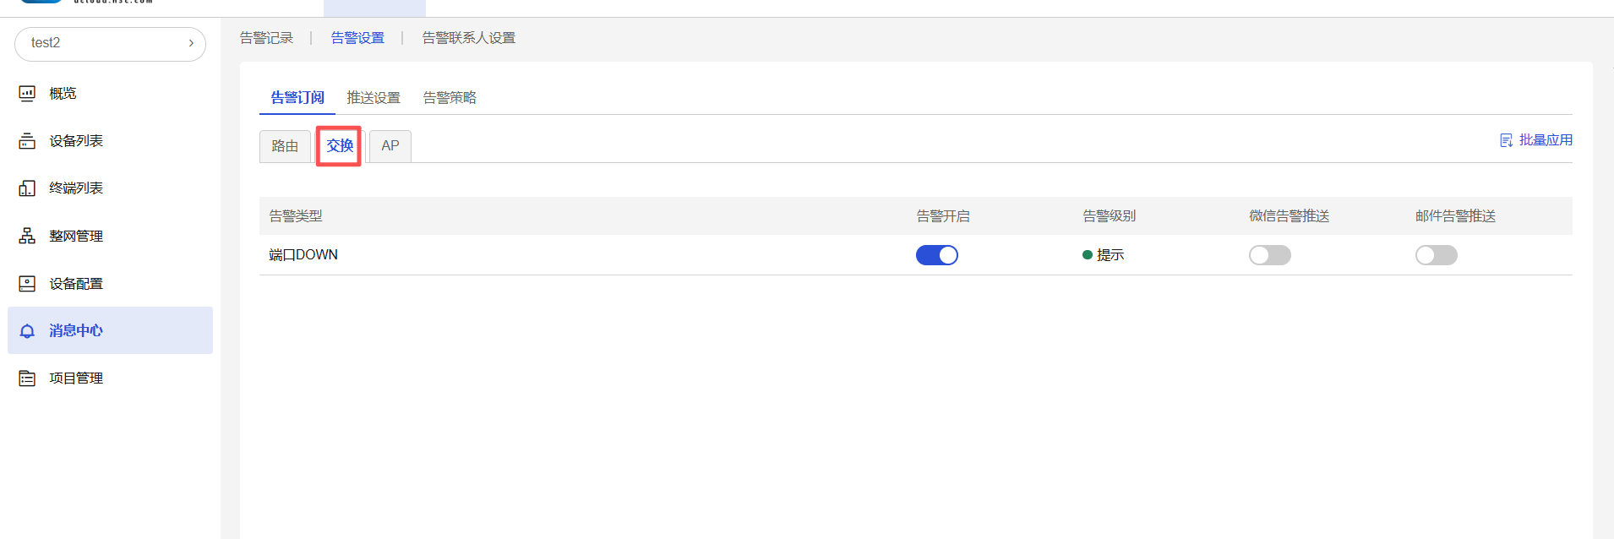Click the terminal list (终端列表) icon

click(x=27, y=188)
